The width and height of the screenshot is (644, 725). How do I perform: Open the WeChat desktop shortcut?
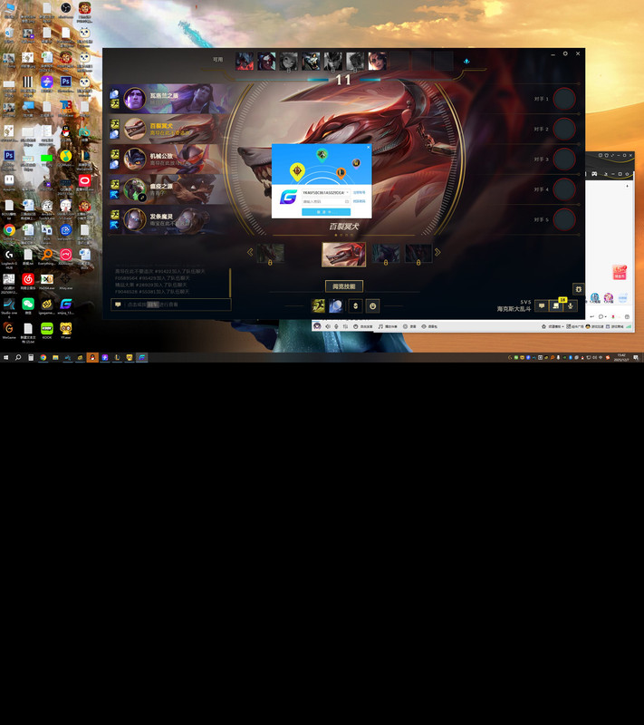[x=28, y=306]
